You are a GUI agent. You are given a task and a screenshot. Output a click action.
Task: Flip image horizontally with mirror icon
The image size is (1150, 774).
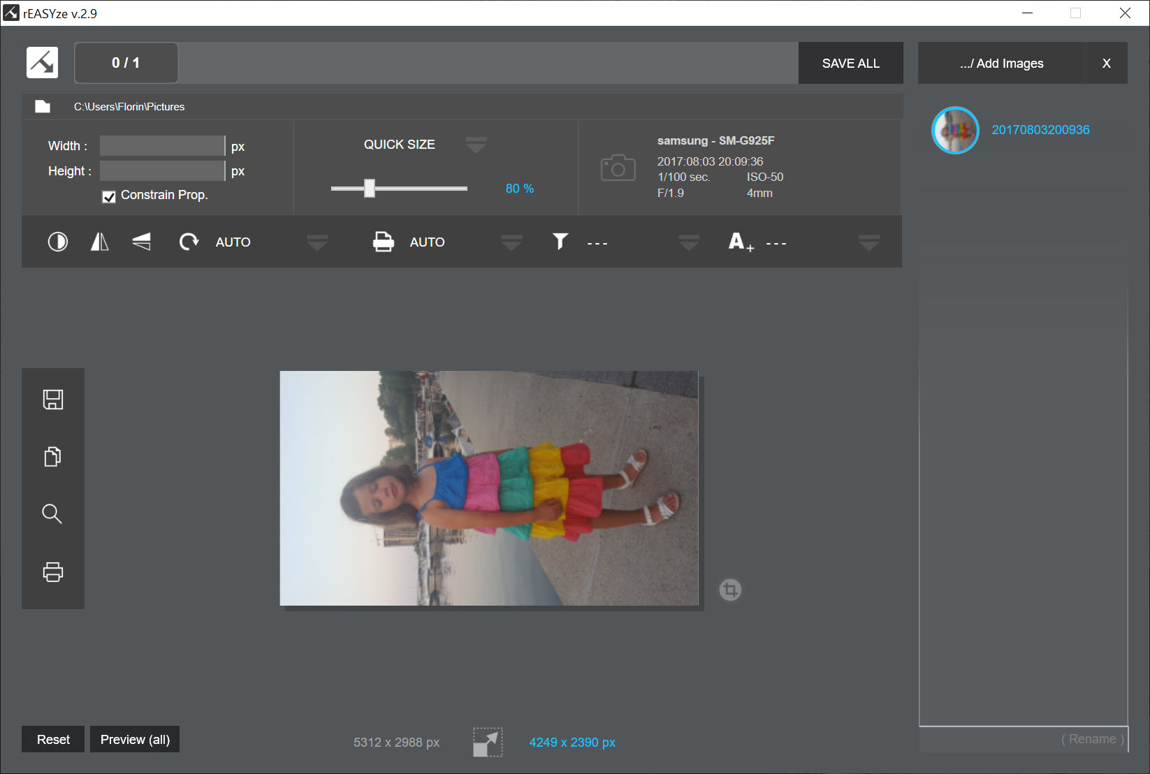click(x=100, y=242)
